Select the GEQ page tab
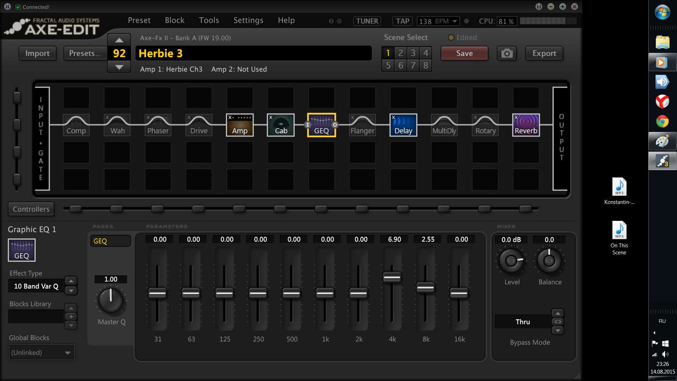Viewport: 677px width, 381px height. [x=111, y=241]
